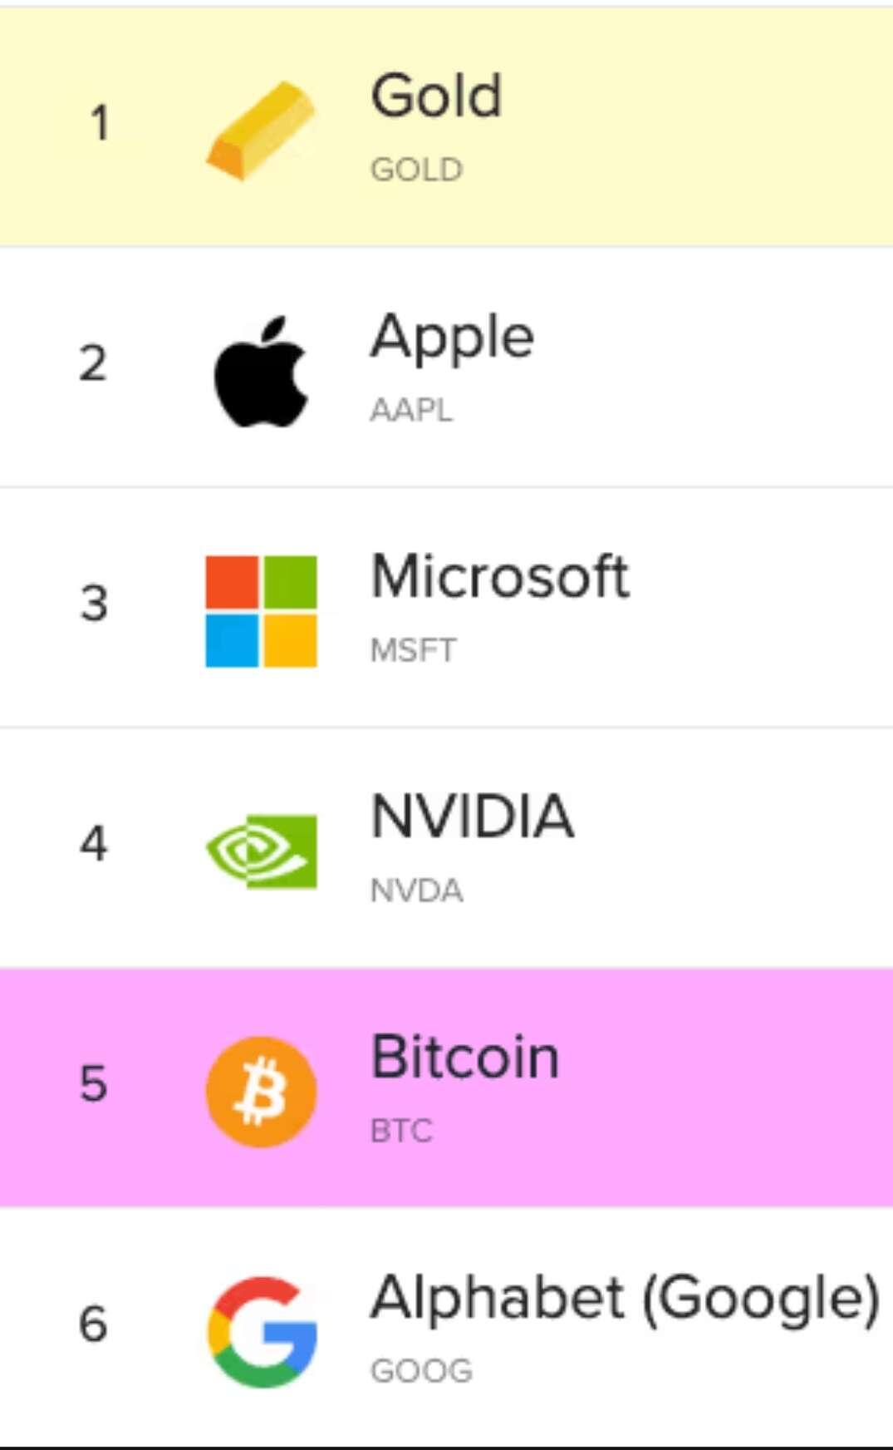893x1450 pixels.
Task: Open the NVIDIA company name link
Action: (472, 816)
